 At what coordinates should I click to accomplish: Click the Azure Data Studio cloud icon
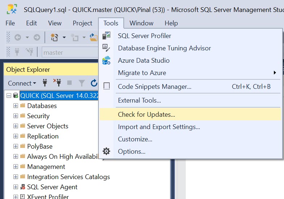pos(106,60)
